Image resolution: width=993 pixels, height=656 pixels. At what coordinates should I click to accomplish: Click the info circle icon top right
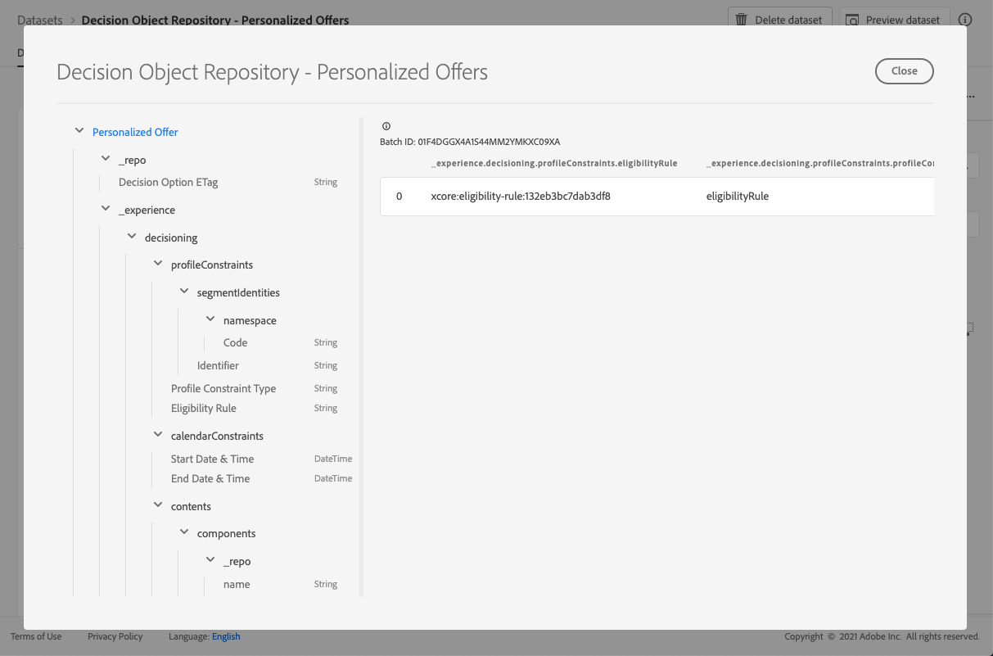coord(965,20)
